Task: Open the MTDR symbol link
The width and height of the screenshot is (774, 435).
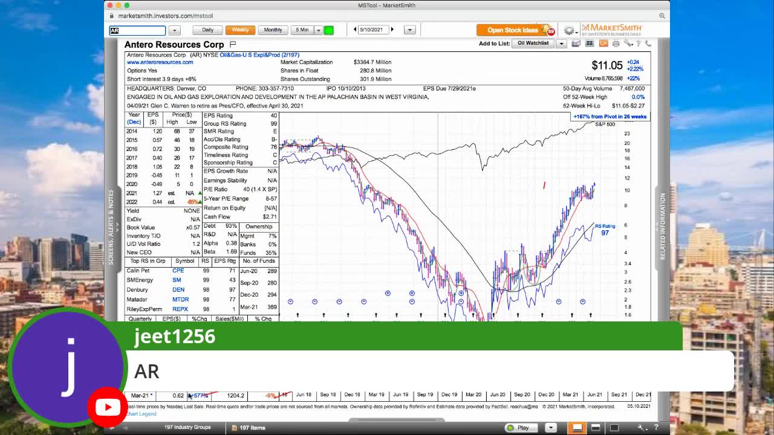Action: click(x=180, y=300)
